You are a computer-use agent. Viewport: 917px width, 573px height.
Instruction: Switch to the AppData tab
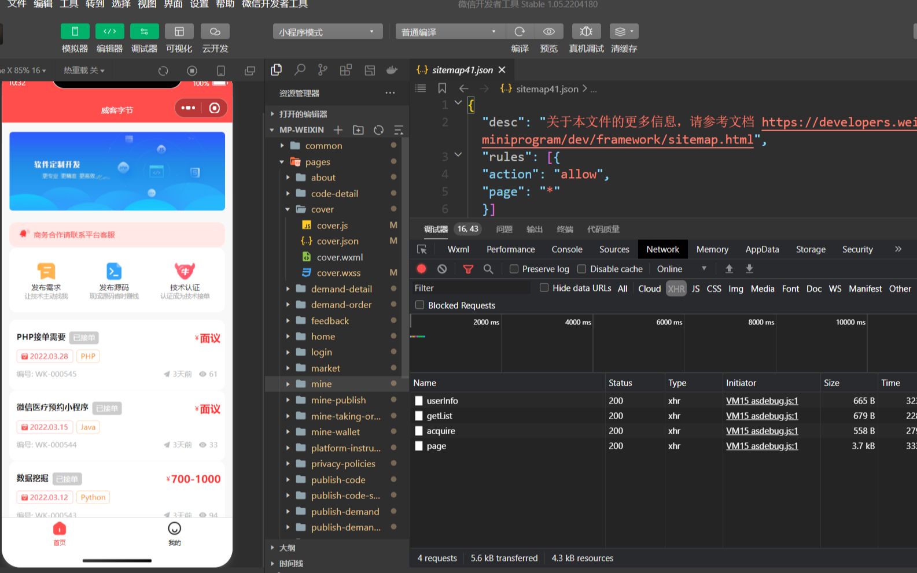[x=762, y=249]
